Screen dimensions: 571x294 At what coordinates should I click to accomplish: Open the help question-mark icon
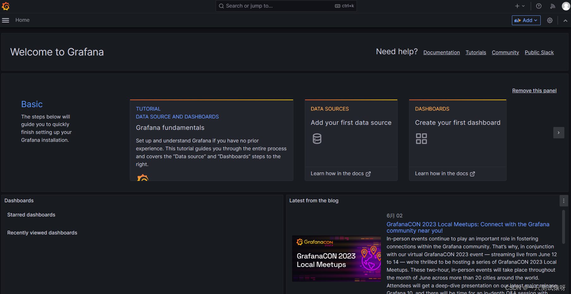538,6
